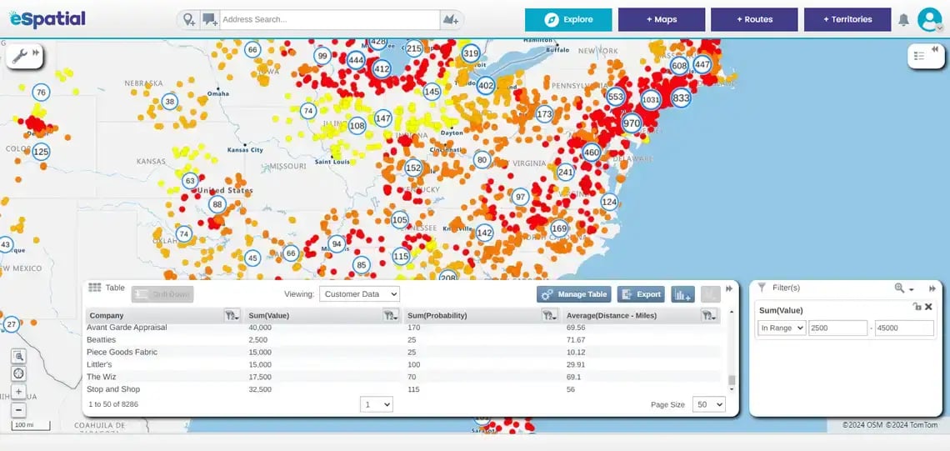Select the The Wiz row
The image size is (950, 451).
click(x=403, y=377)
